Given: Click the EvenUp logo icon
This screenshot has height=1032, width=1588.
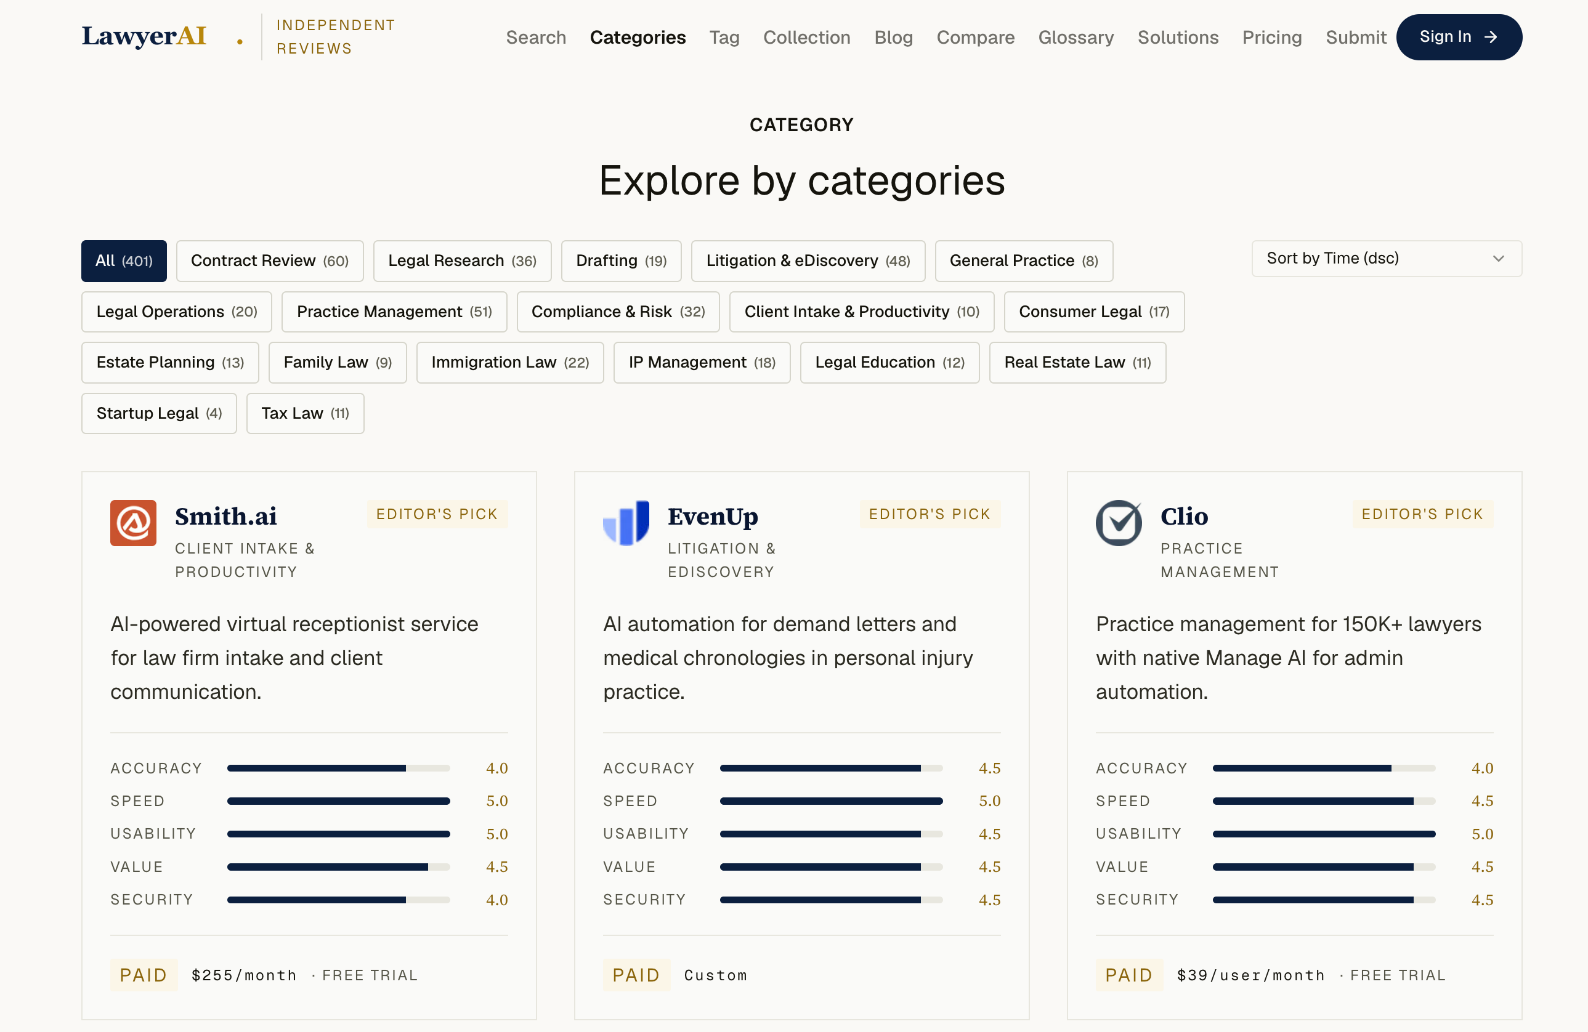Looking at the screenshot, I should pyautogui.click(x=626, y=523).
